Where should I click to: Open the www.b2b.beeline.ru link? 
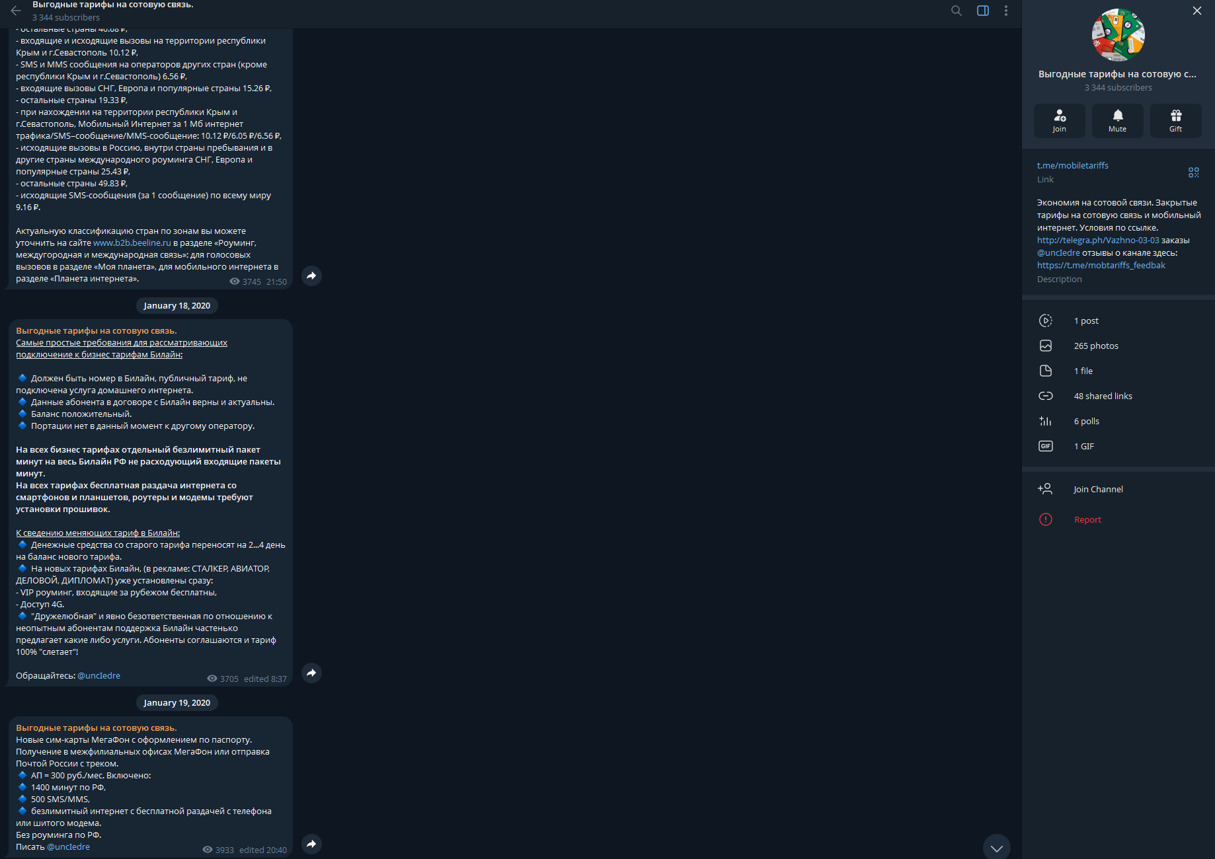(132, 243)
